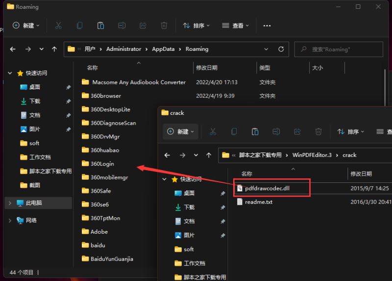Expand 此电脑 in the Roaming sidebar
The image size is (392, 281).
coord(10,203)
